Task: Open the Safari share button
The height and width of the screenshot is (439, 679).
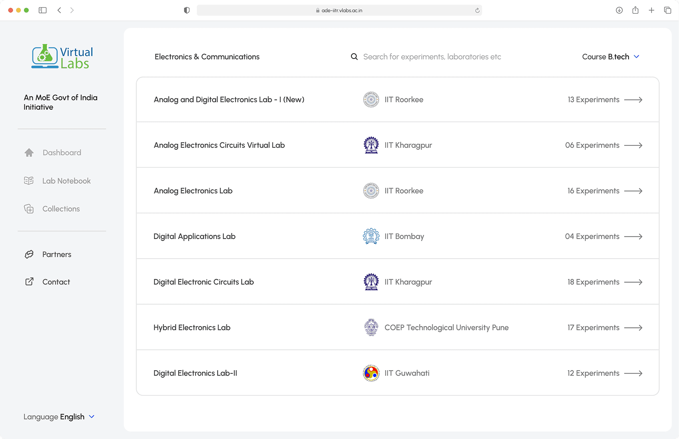Action: [x=635, y=10]
